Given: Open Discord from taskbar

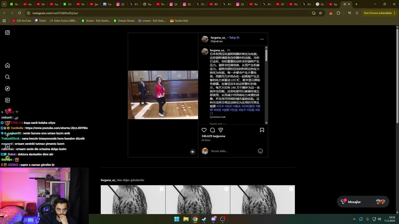Looking at the screenshot, I should pyautogui.click(x=214, y=219).
